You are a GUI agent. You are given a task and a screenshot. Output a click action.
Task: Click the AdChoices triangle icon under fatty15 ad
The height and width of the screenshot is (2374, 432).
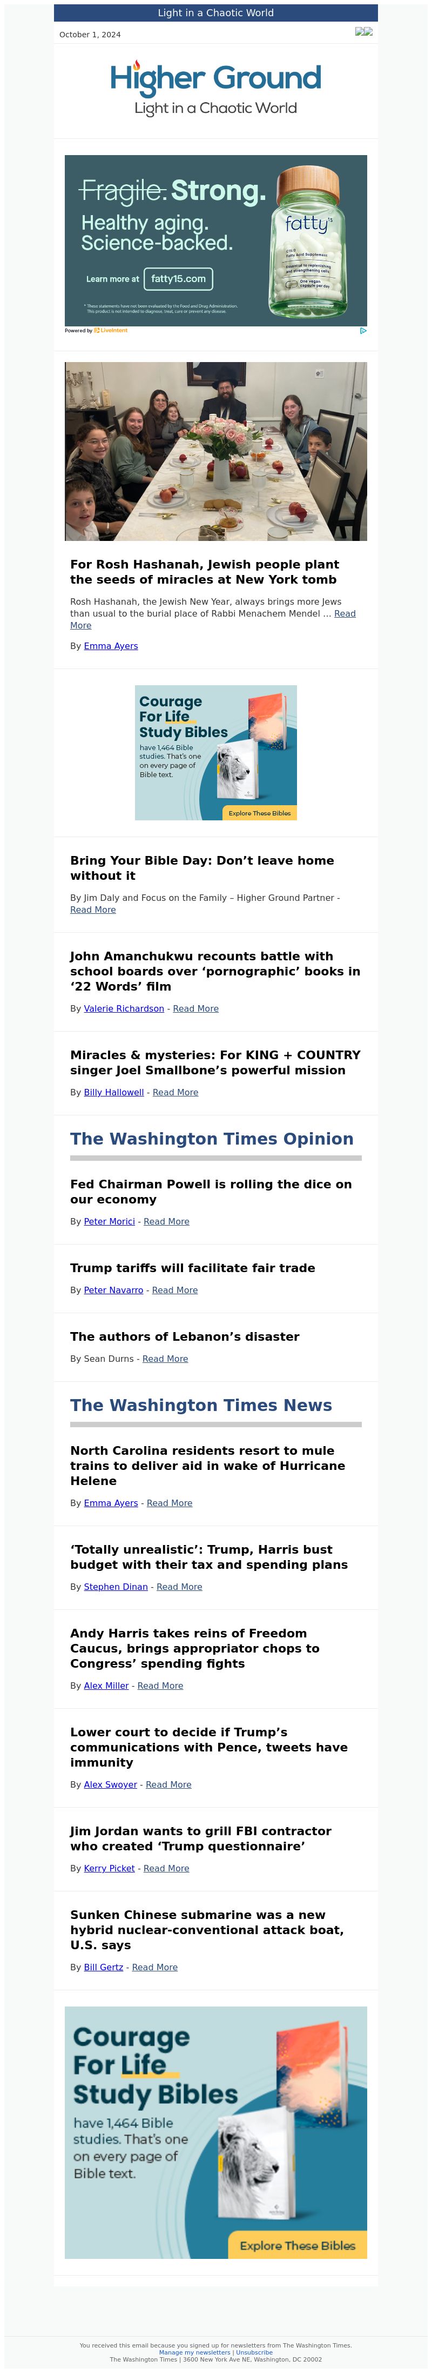(363, 330)
